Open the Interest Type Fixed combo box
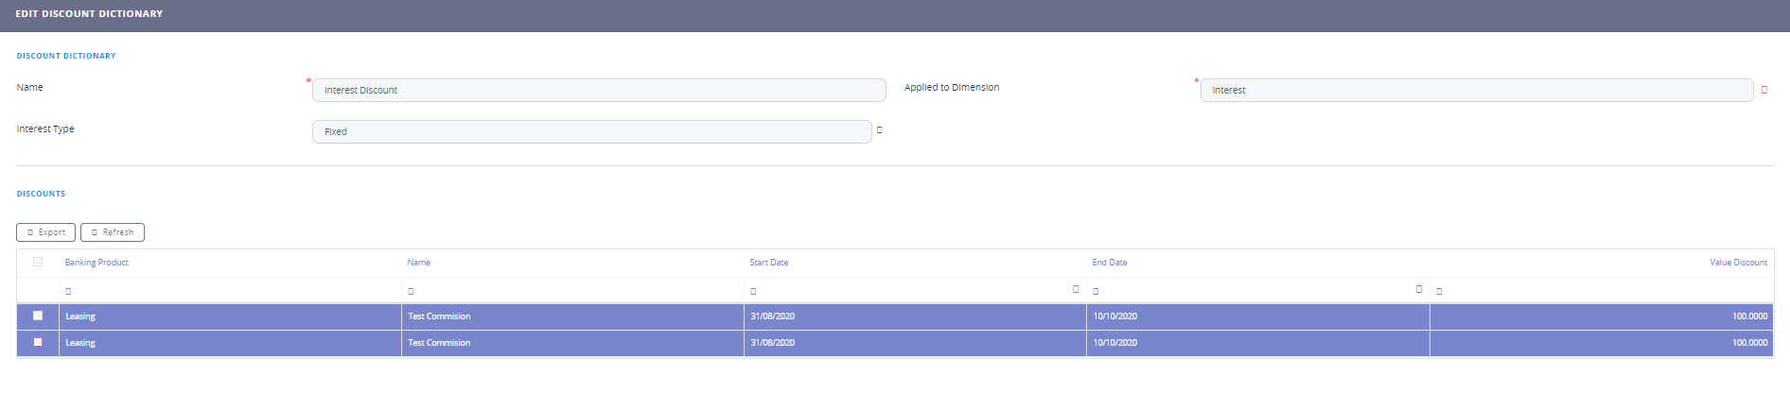This screenshot has height=393, width=1790. (591, 132)
